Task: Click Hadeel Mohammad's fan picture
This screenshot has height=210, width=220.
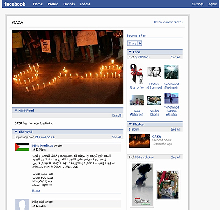Action: pos(154,72)
